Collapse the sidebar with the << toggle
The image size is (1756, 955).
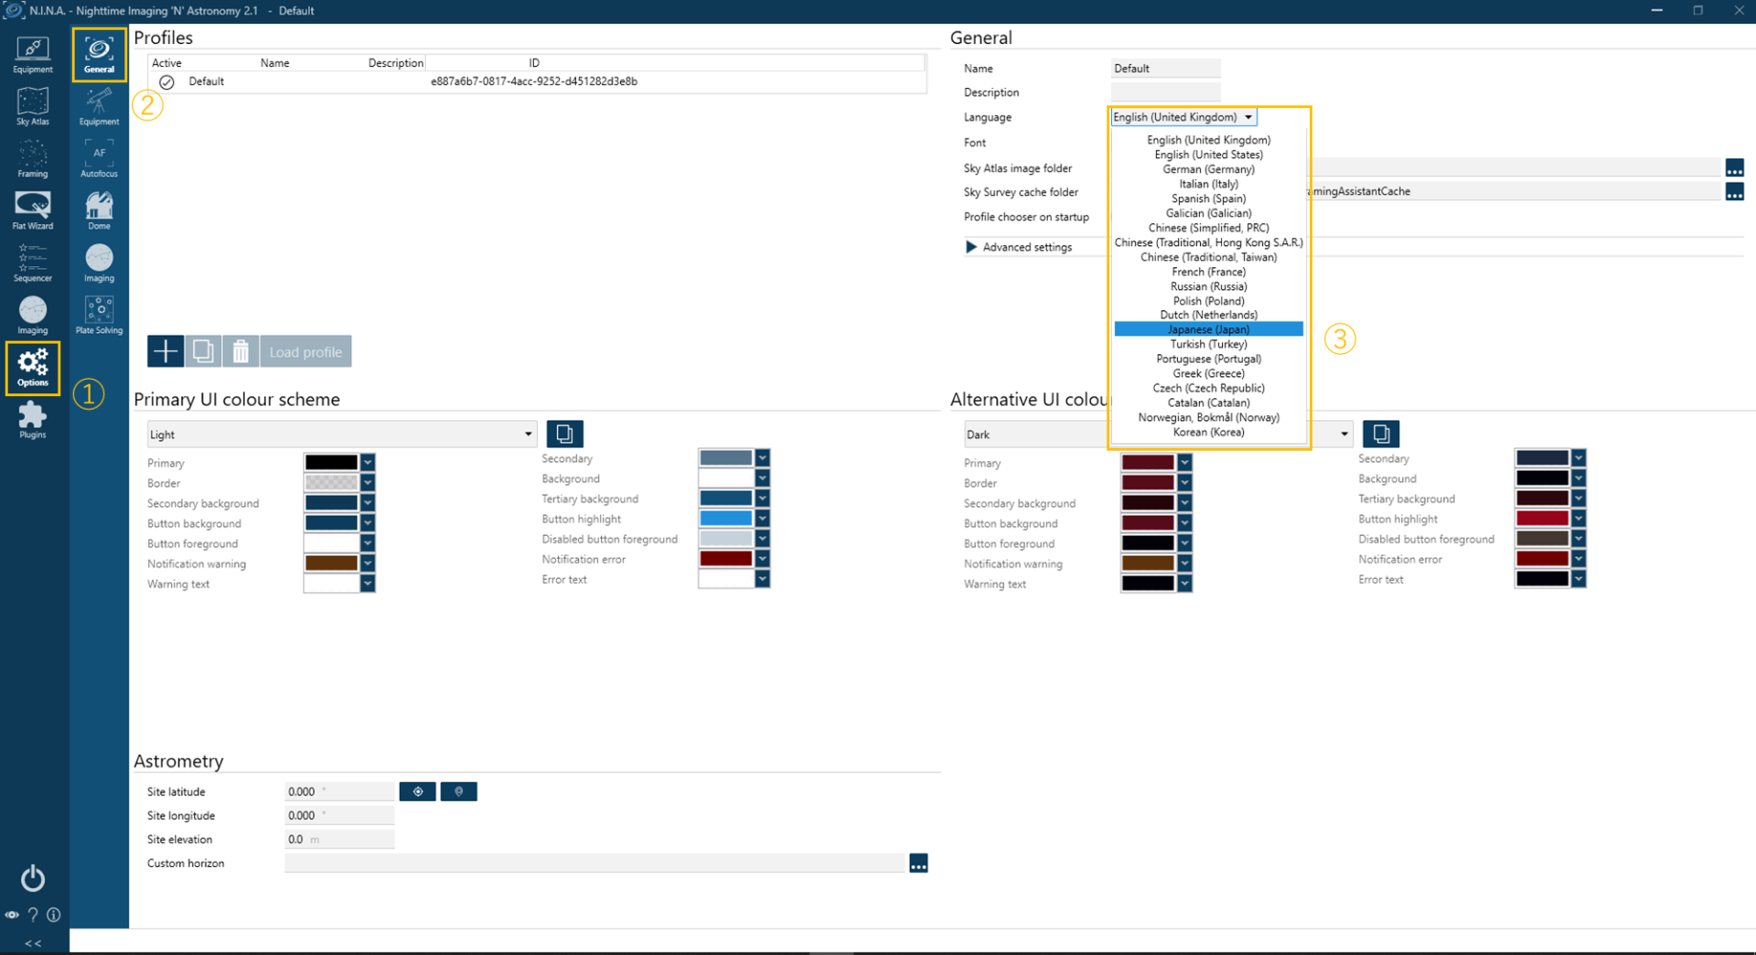[33, 943]
